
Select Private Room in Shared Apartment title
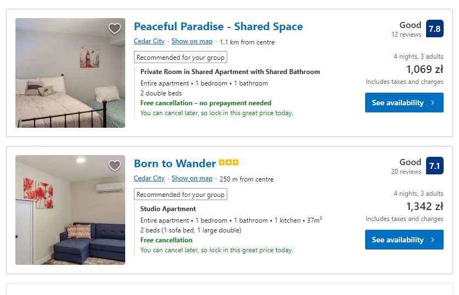(x=230, y=72)
